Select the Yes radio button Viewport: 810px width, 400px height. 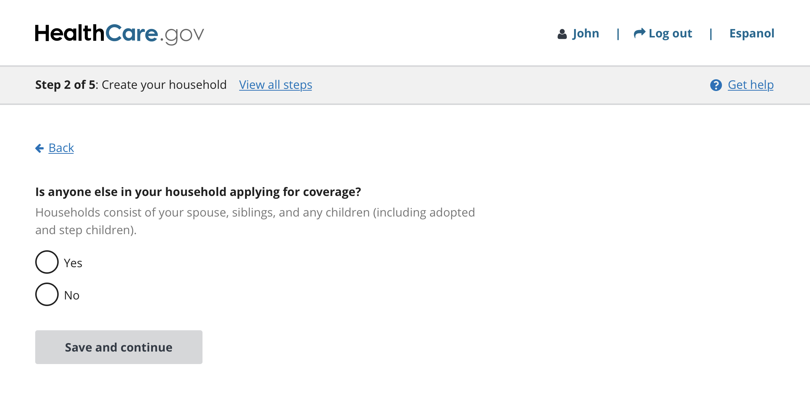coord(47,262)
